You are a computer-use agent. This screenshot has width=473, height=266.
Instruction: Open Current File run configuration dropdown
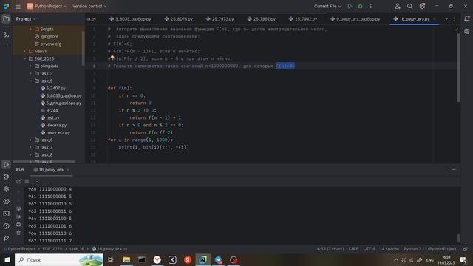(327, 6)
